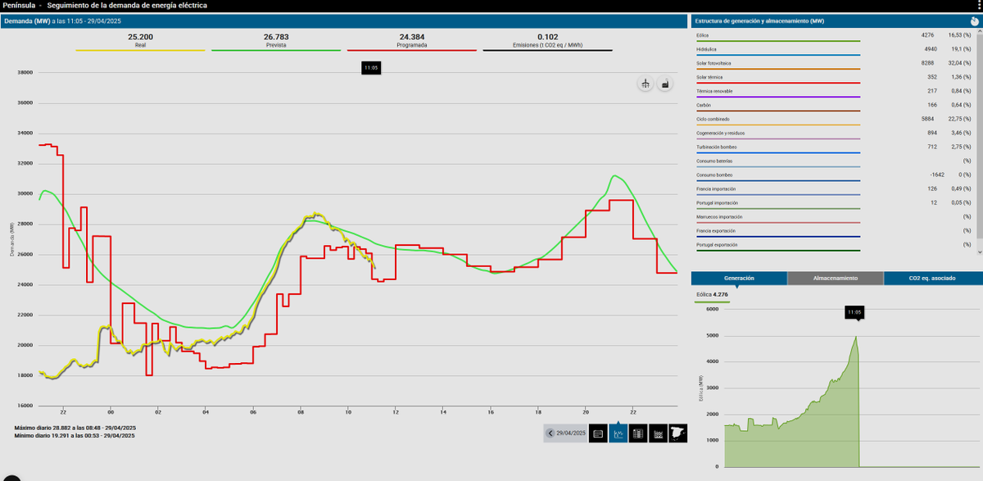The height and width of the screenshot is (481, 983).
Task: Go to the previous day with the left chevron
Action: click(x=550, y=433)
